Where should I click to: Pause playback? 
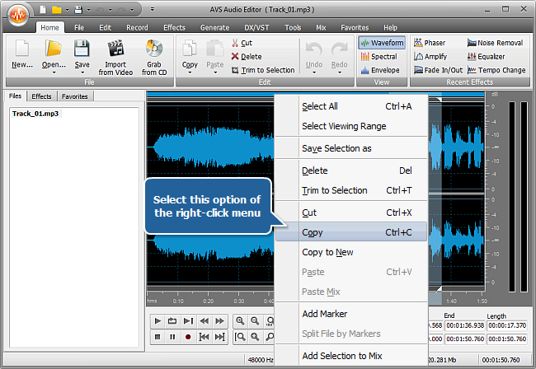coord(172,337)
